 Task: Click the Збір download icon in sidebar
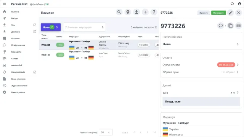pos(5,25)
